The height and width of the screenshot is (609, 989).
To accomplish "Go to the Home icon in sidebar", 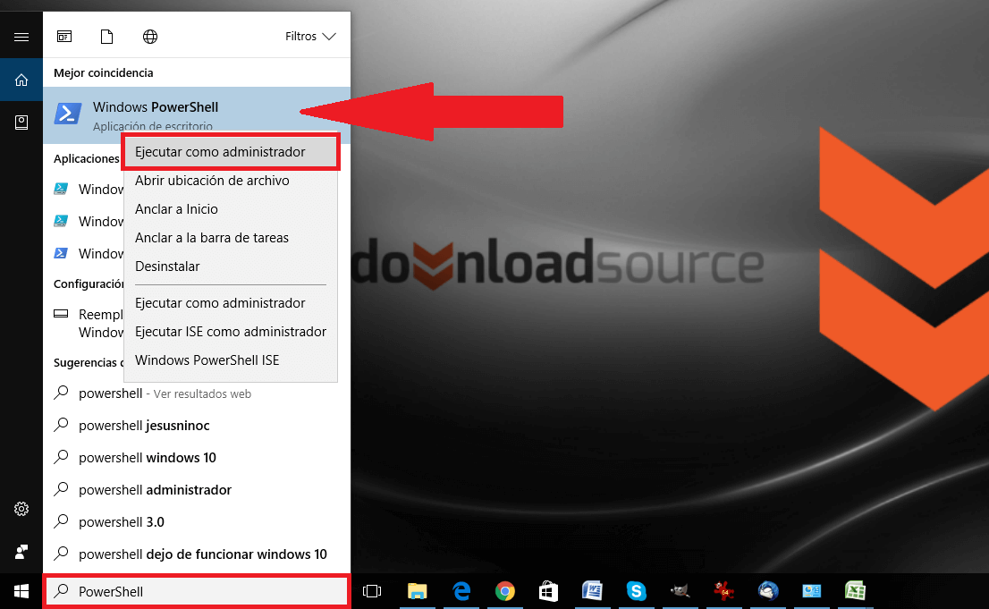I will (x=21, y=80).
